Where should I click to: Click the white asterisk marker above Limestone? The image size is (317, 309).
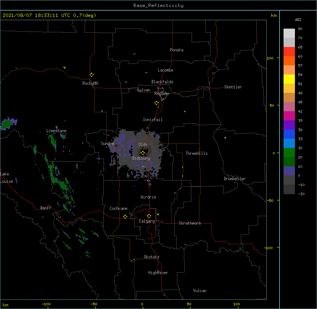(x=56, y=127)
